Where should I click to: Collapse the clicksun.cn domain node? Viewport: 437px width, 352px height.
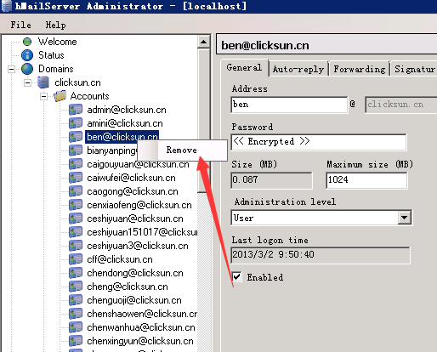point(27,82)
